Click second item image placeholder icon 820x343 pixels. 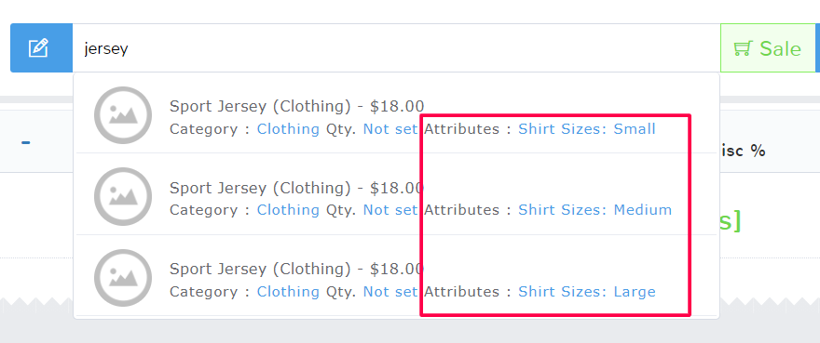(123, 197)
